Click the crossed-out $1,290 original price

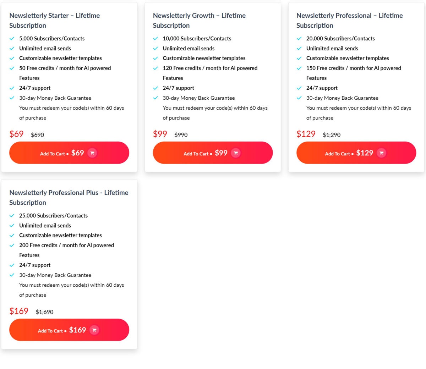pyautogui.click(x=332, y=135)
